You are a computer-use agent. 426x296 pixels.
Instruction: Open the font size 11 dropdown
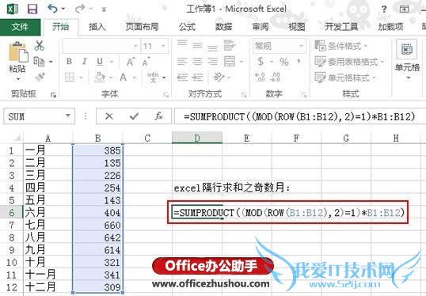pyautogui.click(x=163, y=46)
